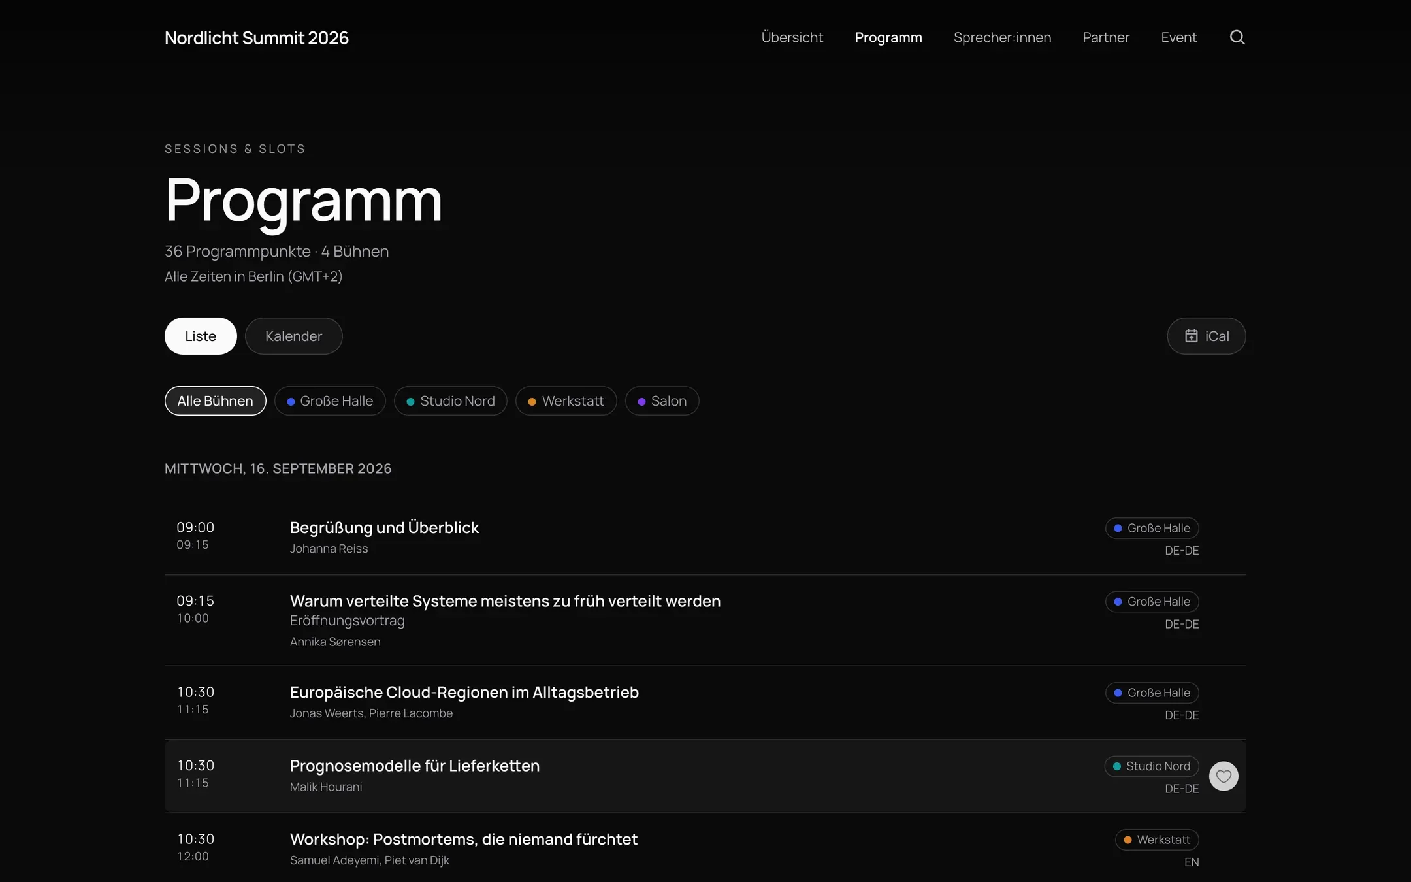
Task: Open Europäische Cloud-Regionen im Alltagsbetrieb session
Action: [464, 692]
